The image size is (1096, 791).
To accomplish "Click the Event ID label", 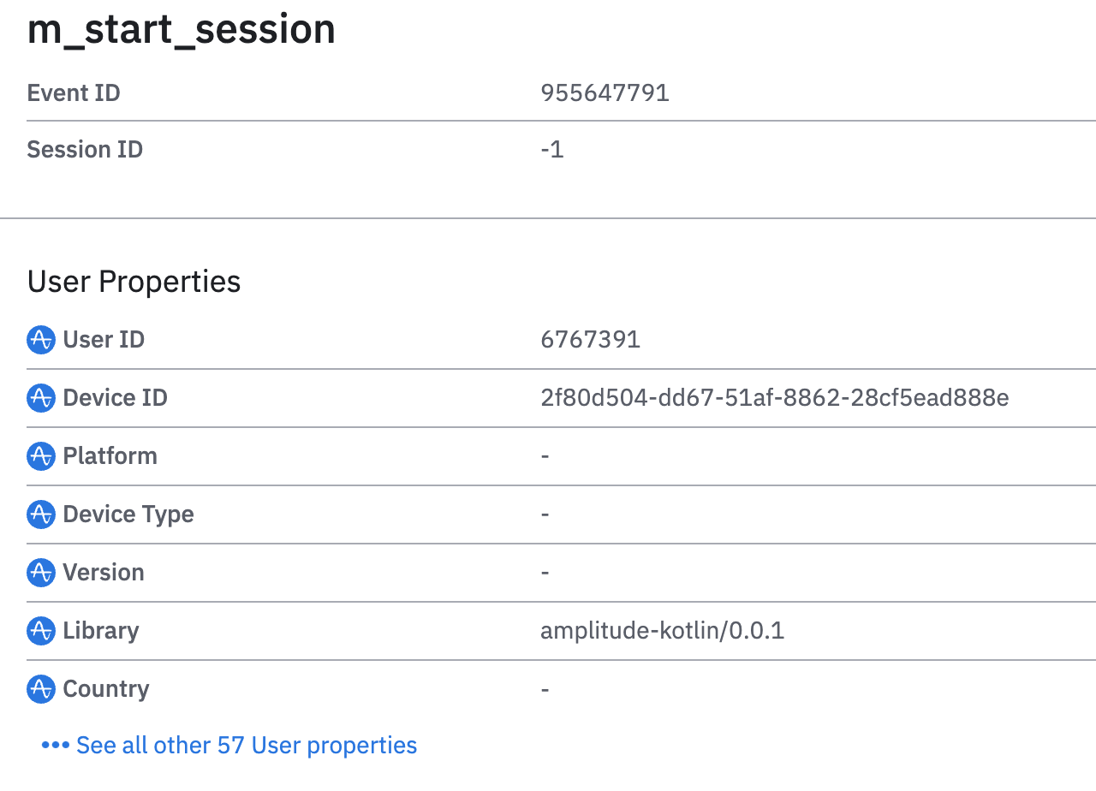I will (74, 92).
